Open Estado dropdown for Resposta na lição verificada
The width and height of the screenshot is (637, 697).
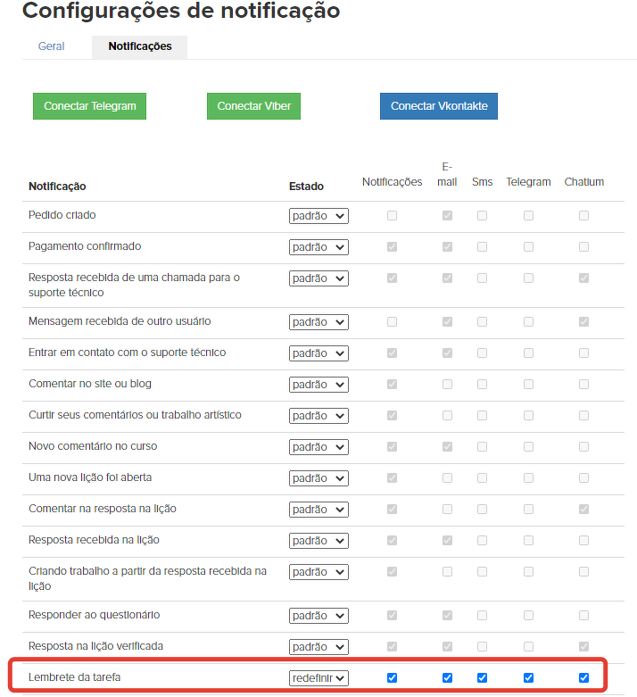[x=318, y=647]
